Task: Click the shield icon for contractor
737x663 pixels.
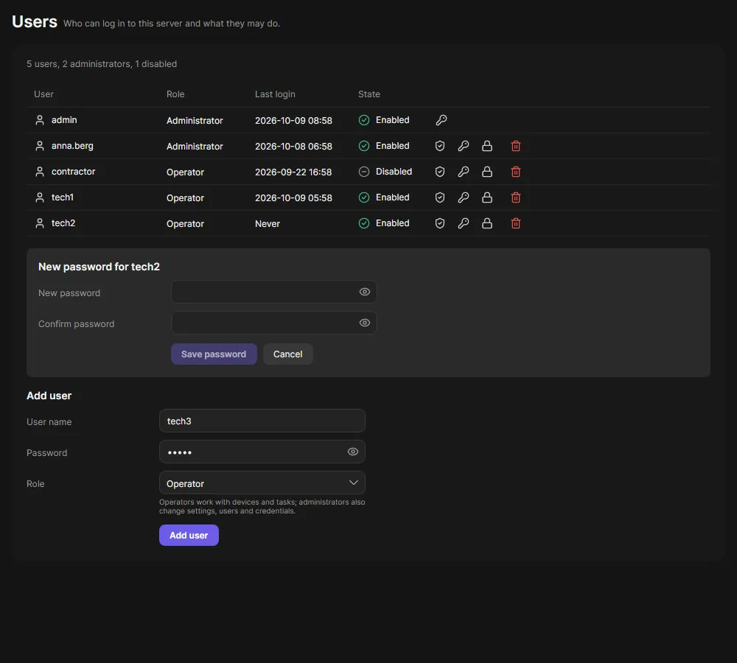Action: click(439, 172)
